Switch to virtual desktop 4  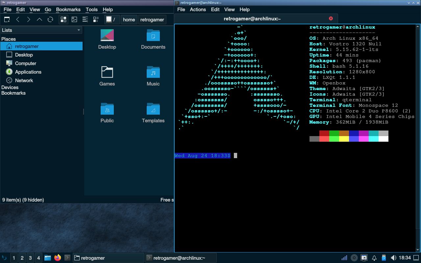point(38,258)
